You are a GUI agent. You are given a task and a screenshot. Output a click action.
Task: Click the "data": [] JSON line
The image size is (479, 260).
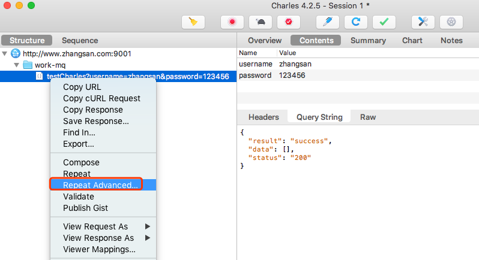(271, 149)
